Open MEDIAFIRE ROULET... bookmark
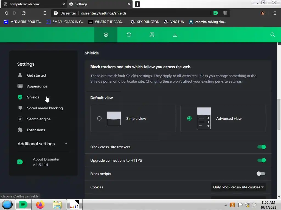This screenshot has height=210, width=281. 23,22
